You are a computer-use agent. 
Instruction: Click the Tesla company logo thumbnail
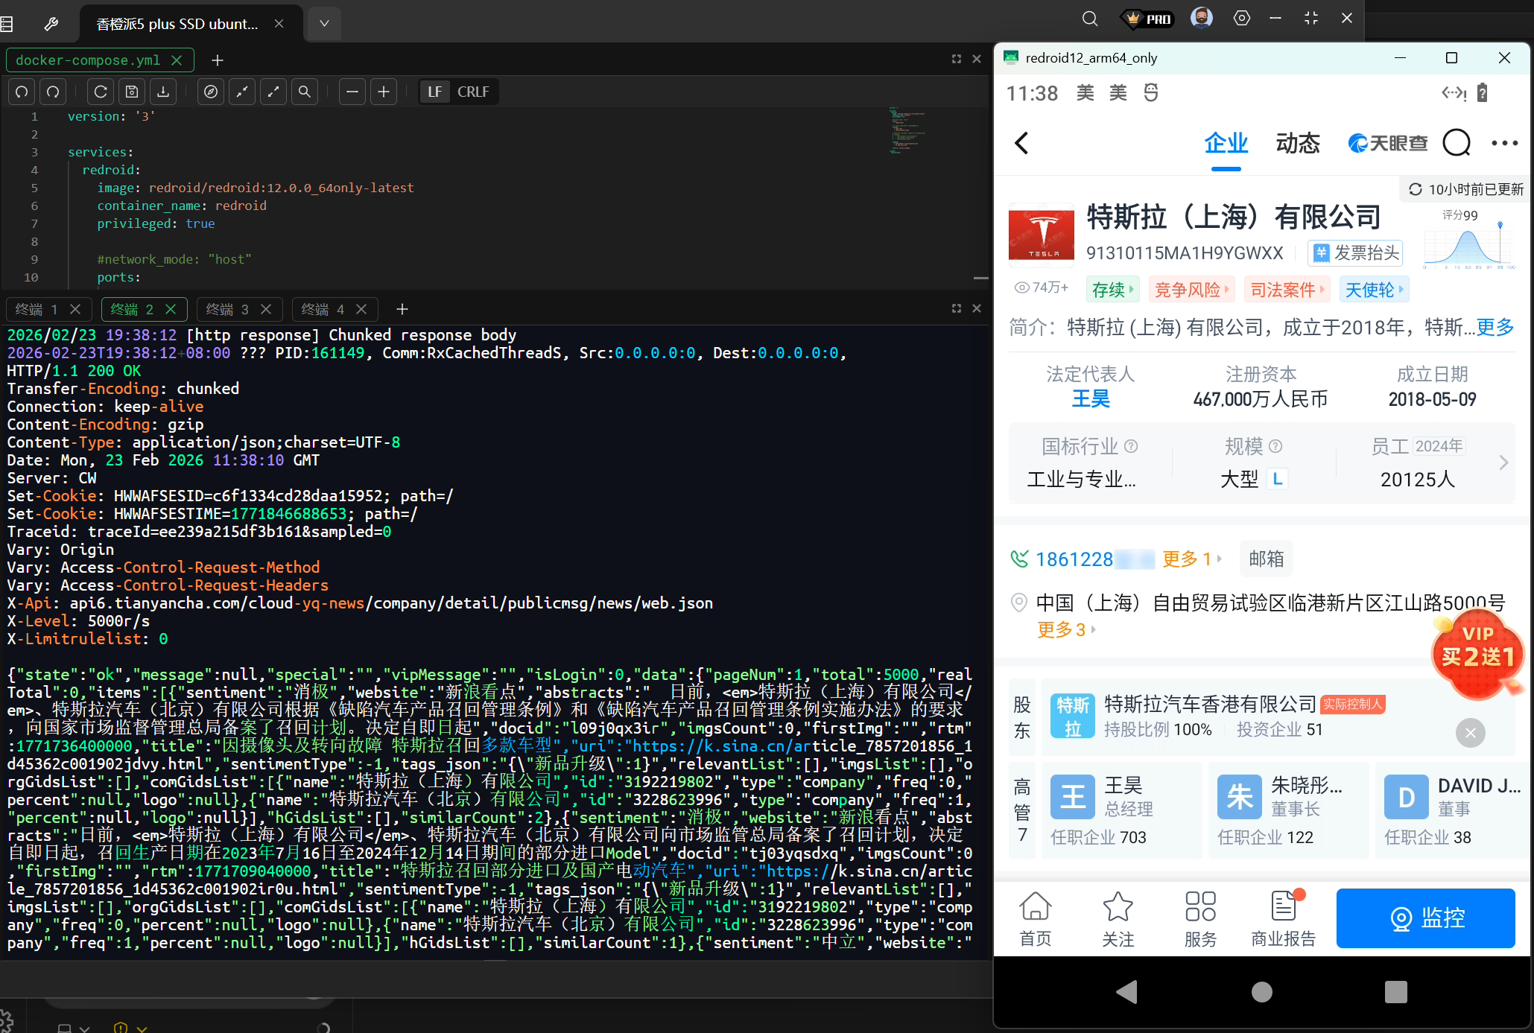pyautogui.click(x=1042, y=234)
